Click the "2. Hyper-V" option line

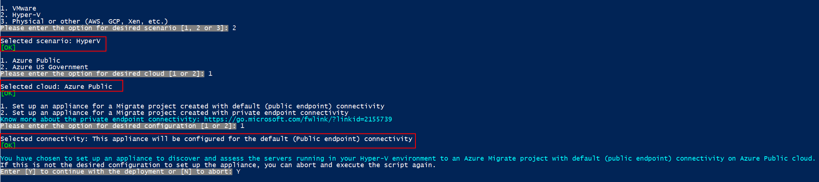(x=20, y=15)
